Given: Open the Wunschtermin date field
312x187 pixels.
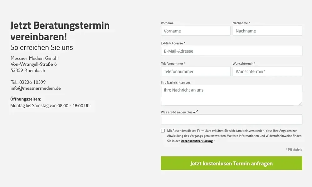Looking at the screenshot, I should click(267, 71).
